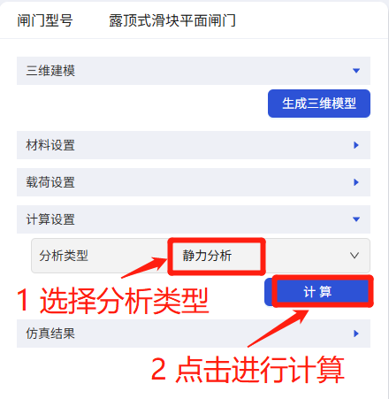Click the 生成三维模型 button
Viewport: 389px width, 399px height.
(x=319, y=104)
